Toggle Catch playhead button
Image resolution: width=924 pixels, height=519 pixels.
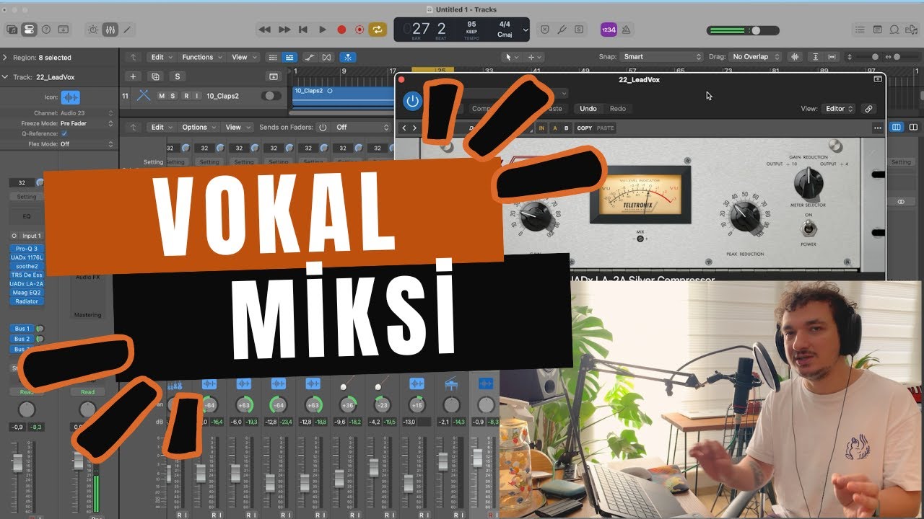(x=347, y=57)
